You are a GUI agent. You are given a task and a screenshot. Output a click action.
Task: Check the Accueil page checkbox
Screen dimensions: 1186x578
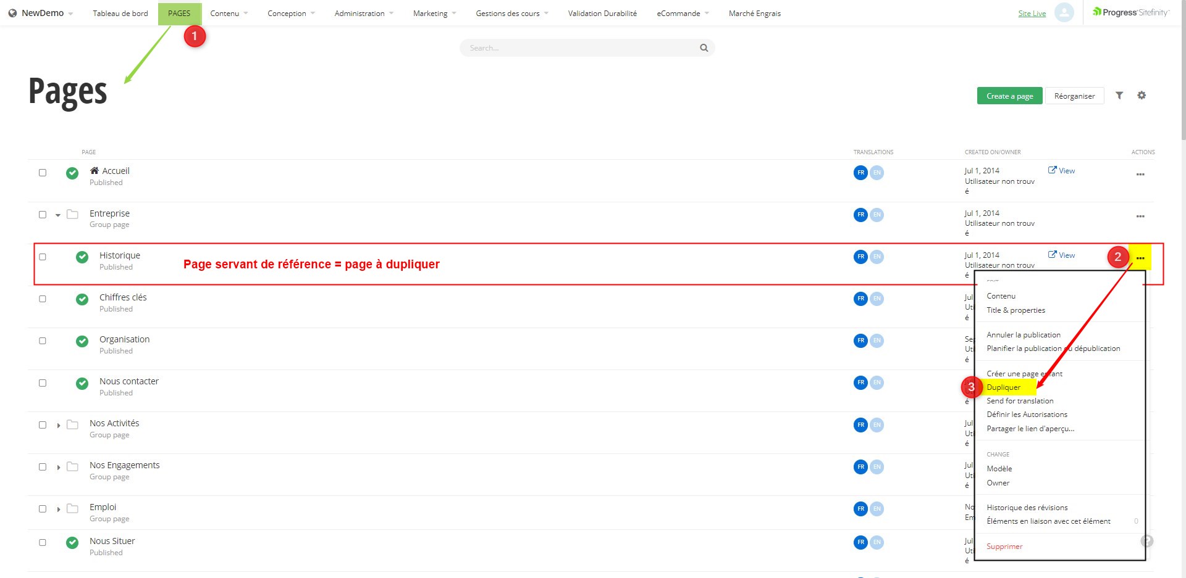[x=43, y=173]
